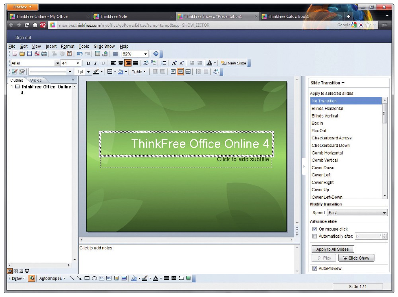Disable the AutoPreview checkbox

tap(315, 268)
